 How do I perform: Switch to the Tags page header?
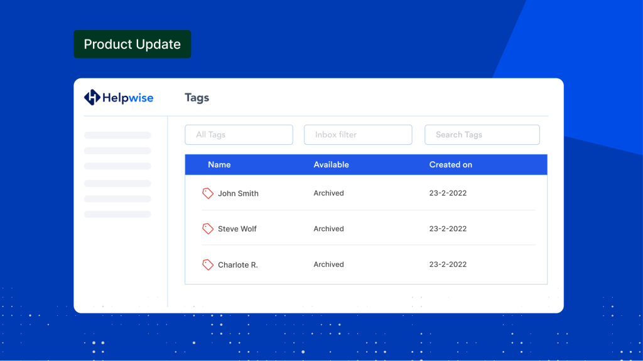(197, 98)
